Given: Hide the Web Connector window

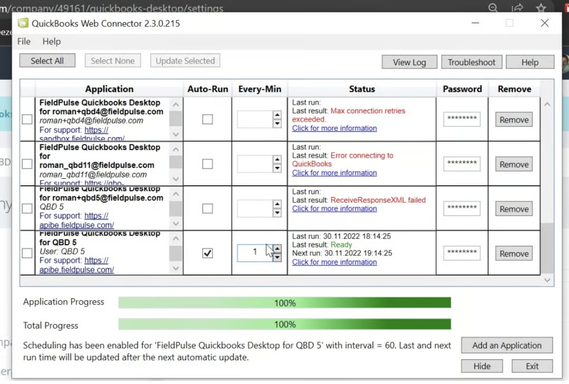Looking at the screenshot, I should point(482,366).
